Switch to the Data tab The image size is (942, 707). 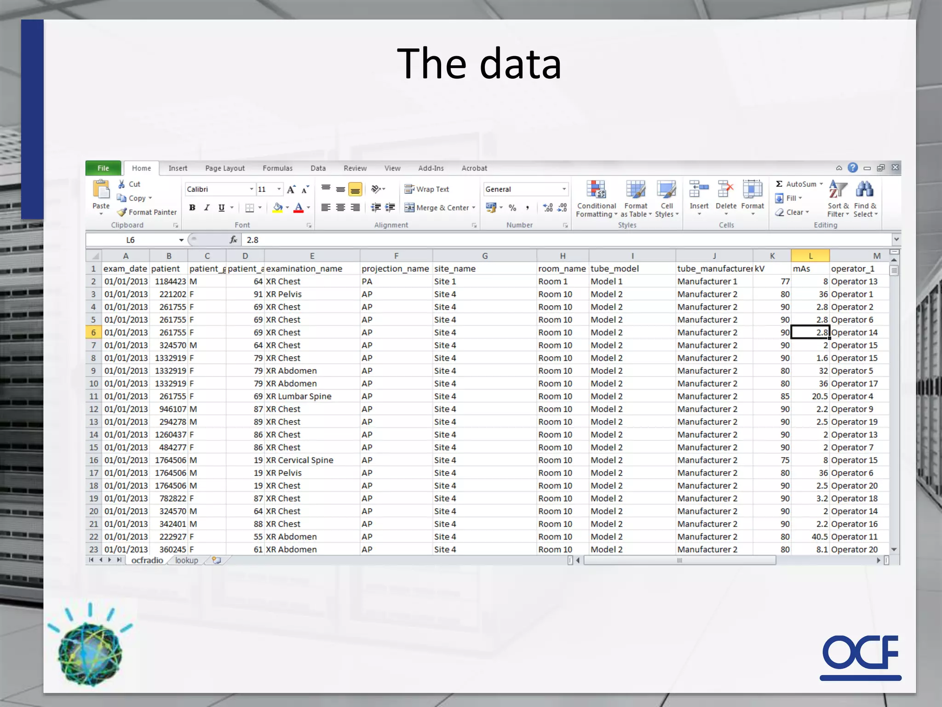(318, 168)
